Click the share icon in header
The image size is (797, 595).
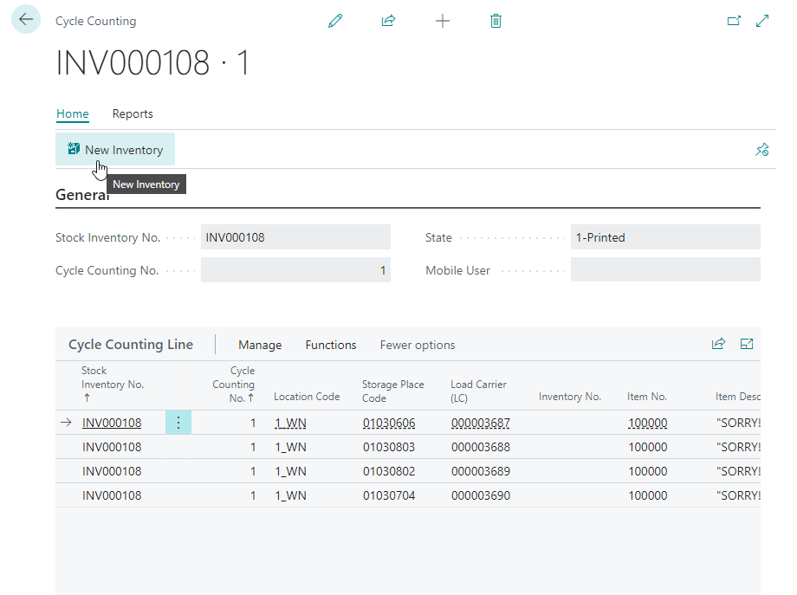[x=388, y=21]
